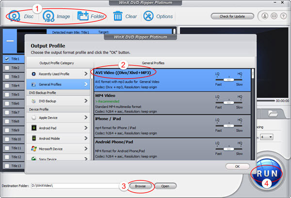Viewport: 291px width, 198px height.
Task: Expand Apple Device arrow
Action: click(x=86, y=117)
